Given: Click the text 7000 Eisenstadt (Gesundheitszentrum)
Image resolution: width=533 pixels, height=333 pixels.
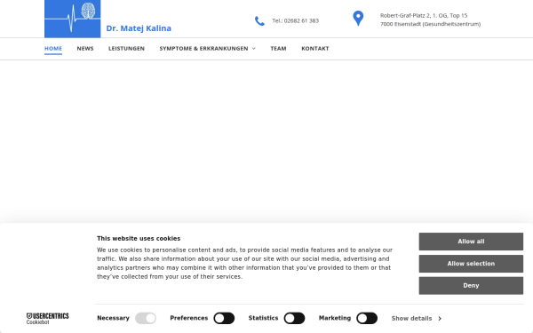Looking at the screenshot, I should [430, 24].
